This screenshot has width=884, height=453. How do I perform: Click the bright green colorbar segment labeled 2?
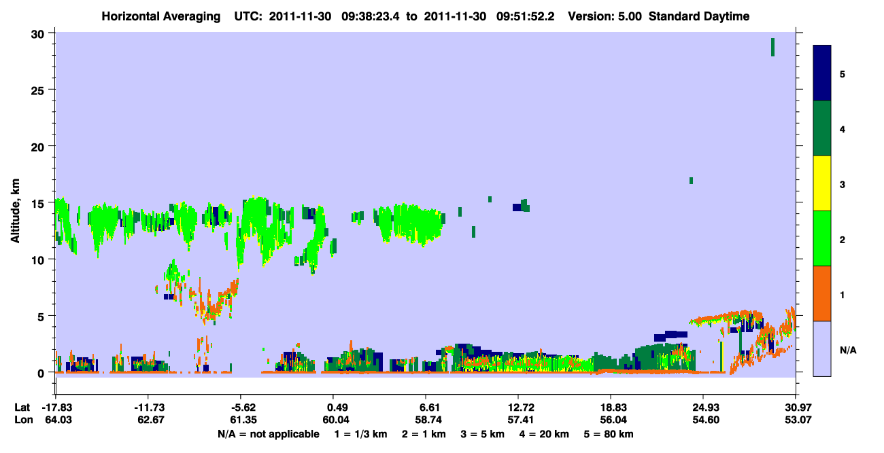click(822, 238)
